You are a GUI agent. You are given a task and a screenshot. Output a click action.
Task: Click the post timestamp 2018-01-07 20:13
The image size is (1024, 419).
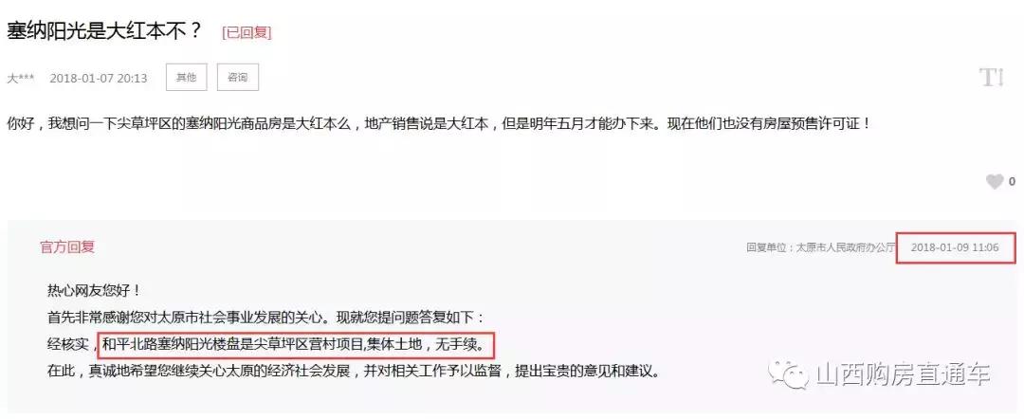(x=99, y=79)
